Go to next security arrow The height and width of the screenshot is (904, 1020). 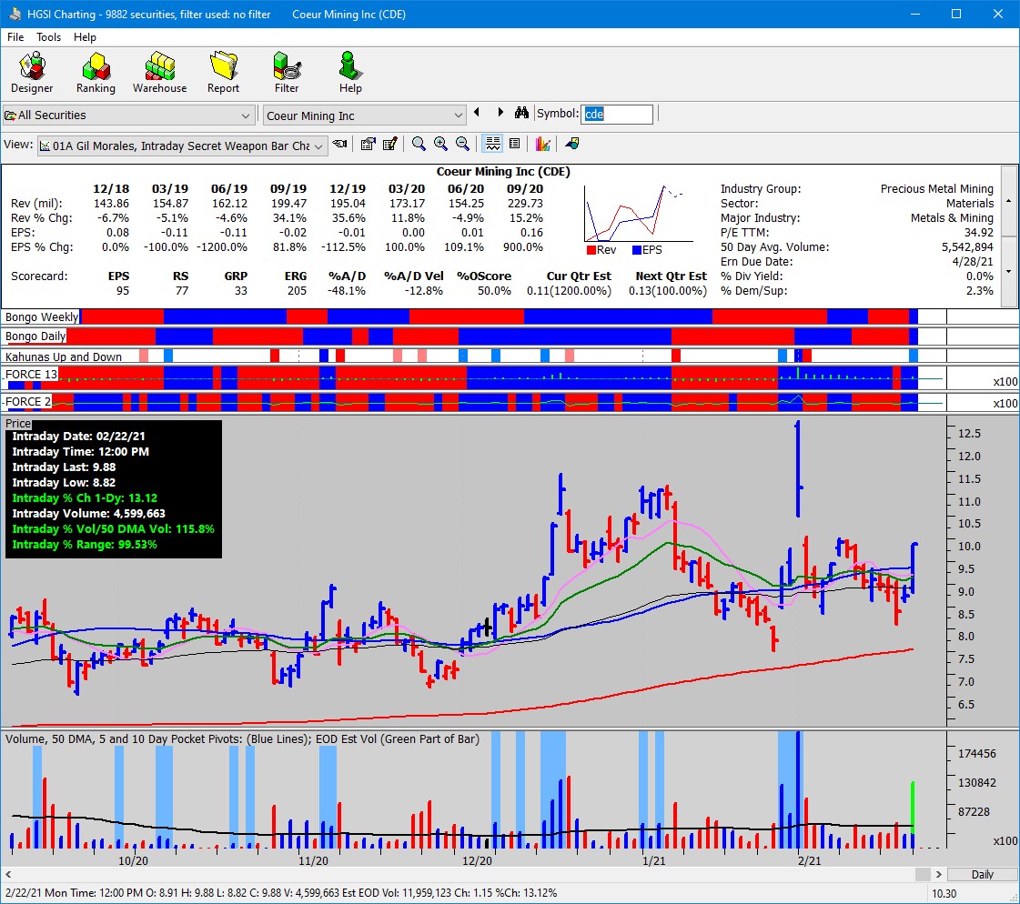coord(500,113)
